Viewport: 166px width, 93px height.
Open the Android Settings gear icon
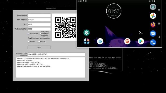(x=86, y=33)
